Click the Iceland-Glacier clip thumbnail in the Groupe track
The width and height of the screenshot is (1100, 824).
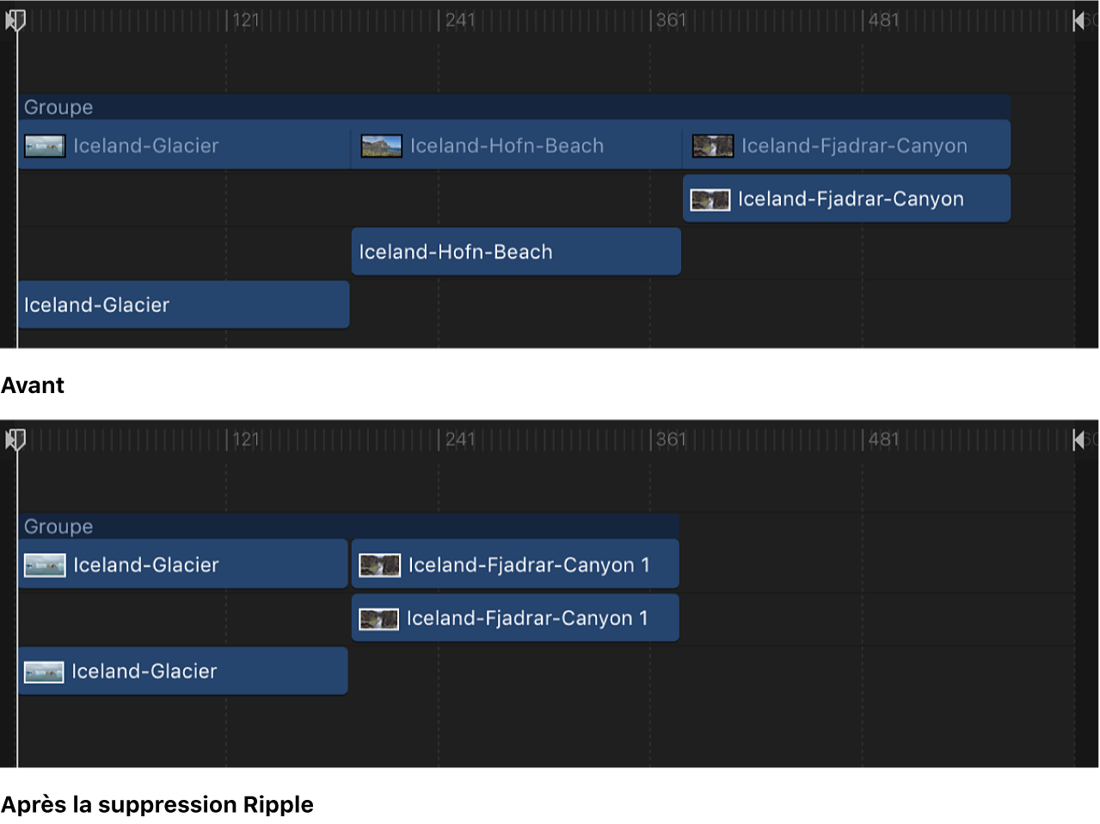44,146
